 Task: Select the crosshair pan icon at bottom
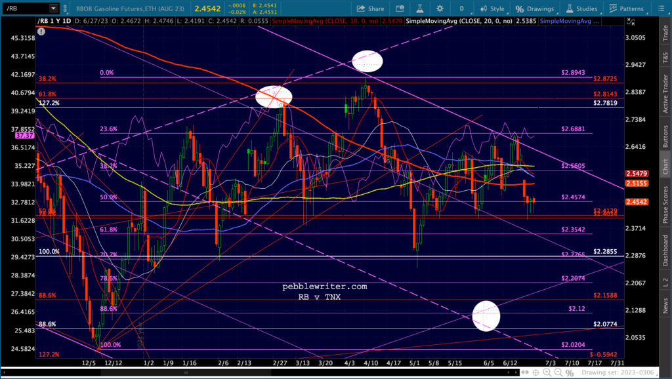pyautogui.click(x=536, y=372)
